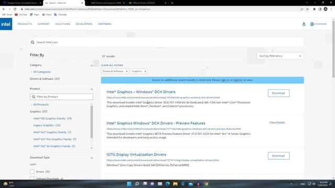Click CLEAR ALL FILTERS

click(112, 65)
